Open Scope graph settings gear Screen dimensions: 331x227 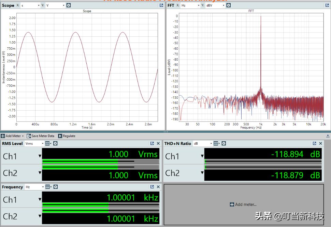69,5
